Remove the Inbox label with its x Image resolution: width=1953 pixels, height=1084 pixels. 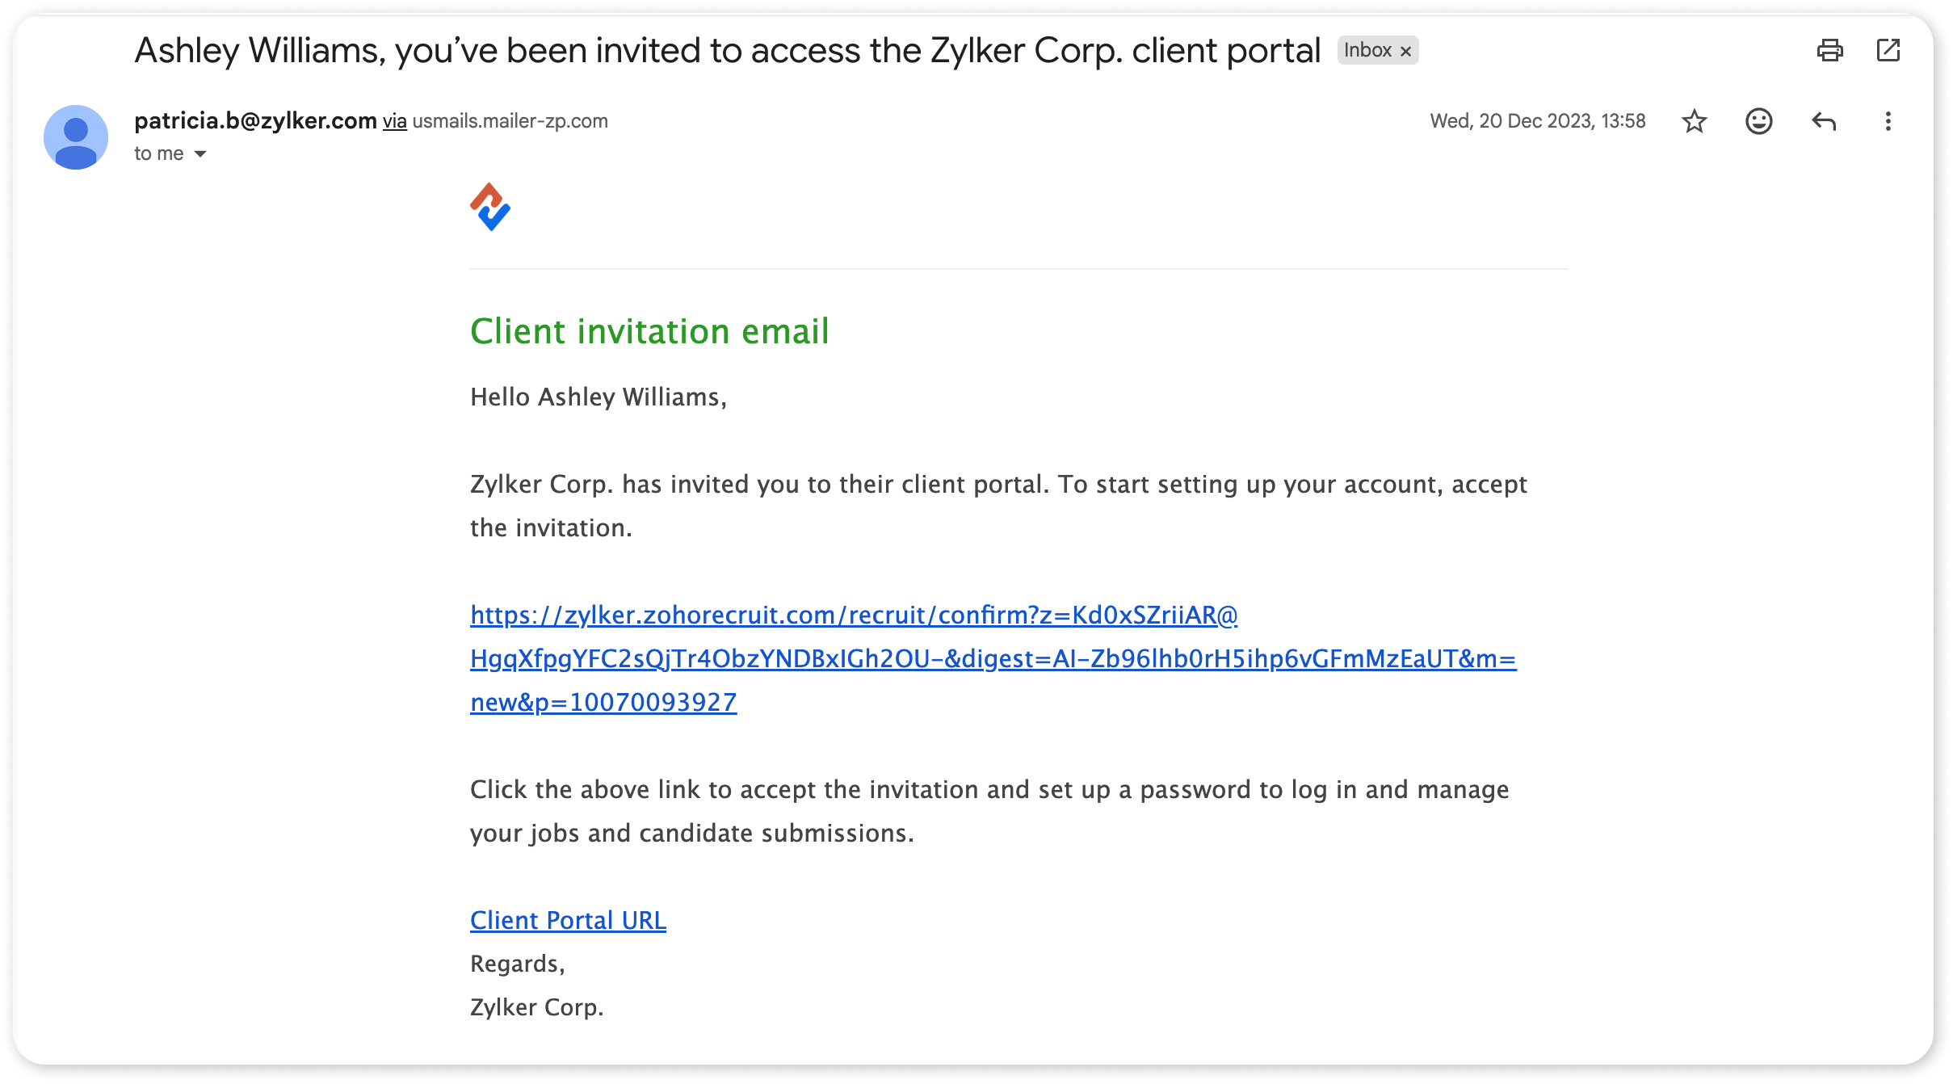pos(1405,52)
